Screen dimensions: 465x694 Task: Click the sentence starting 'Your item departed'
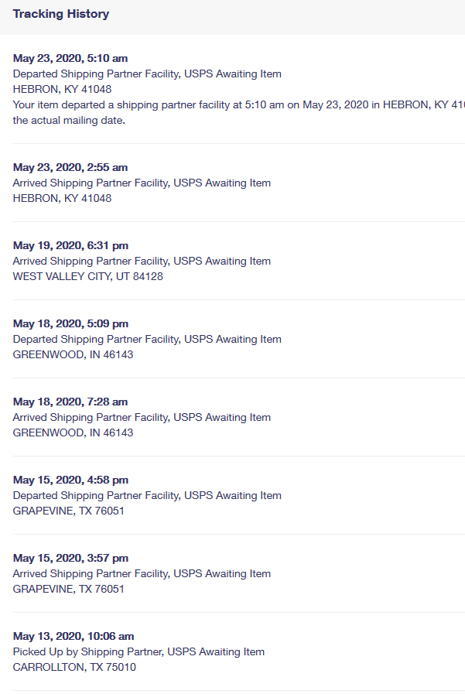(232, 104)
